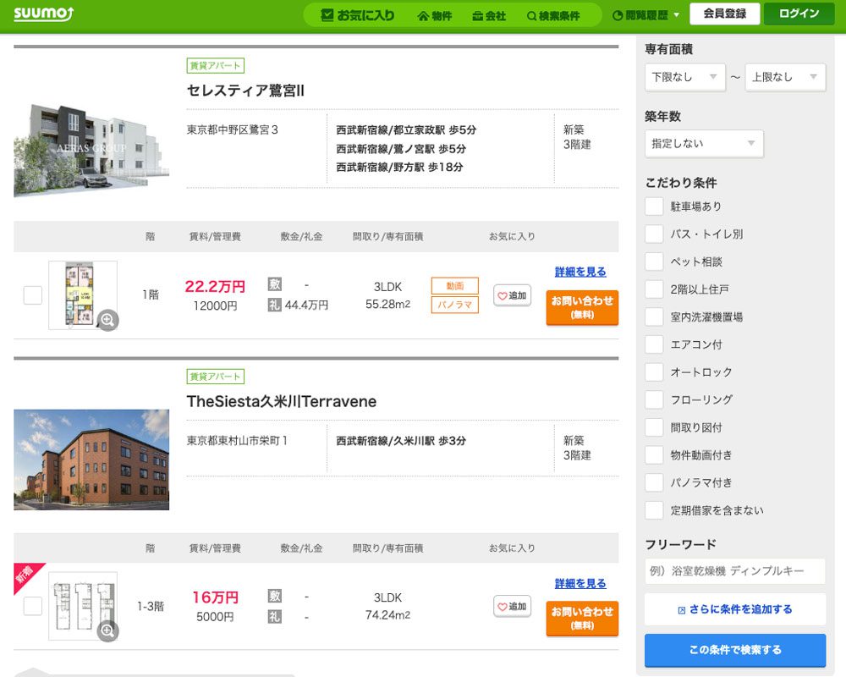Check 2階以上住戸 option
The height and width of the screenshot is (677, 846).
pos(654,289)
